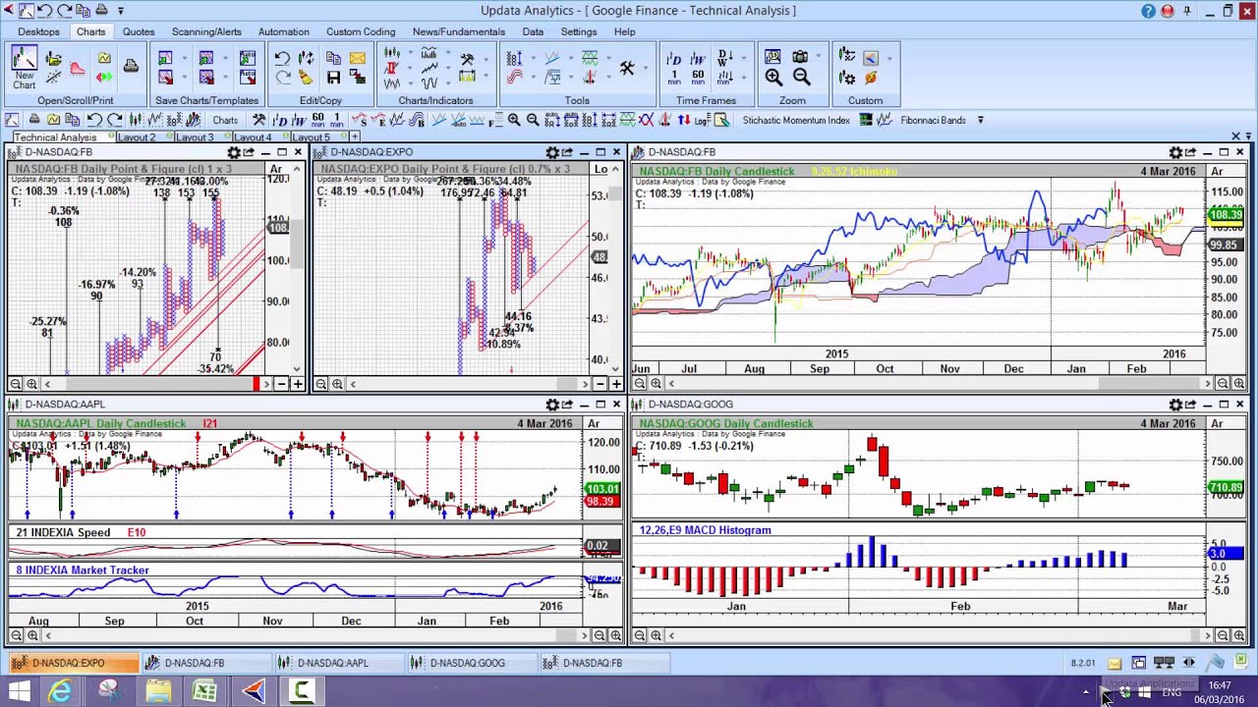
Task: Click the undo arrow in Edit/Copy group
Action: (x=282, y=58)
